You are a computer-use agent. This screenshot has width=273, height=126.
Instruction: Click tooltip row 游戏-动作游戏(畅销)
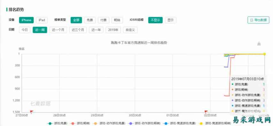tap(248, 100)
